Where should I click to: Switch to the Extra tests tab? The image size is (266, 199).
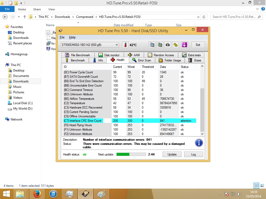[191, 55]
